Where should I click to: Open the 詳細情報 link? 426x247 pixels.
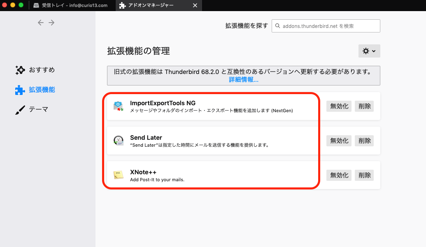point(244,80)
